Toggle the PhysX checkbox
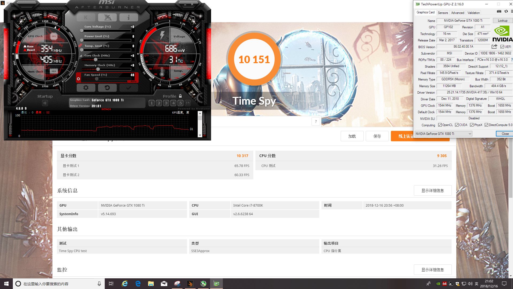The width and height of the screenshot is (513, 289). (472, 125)
